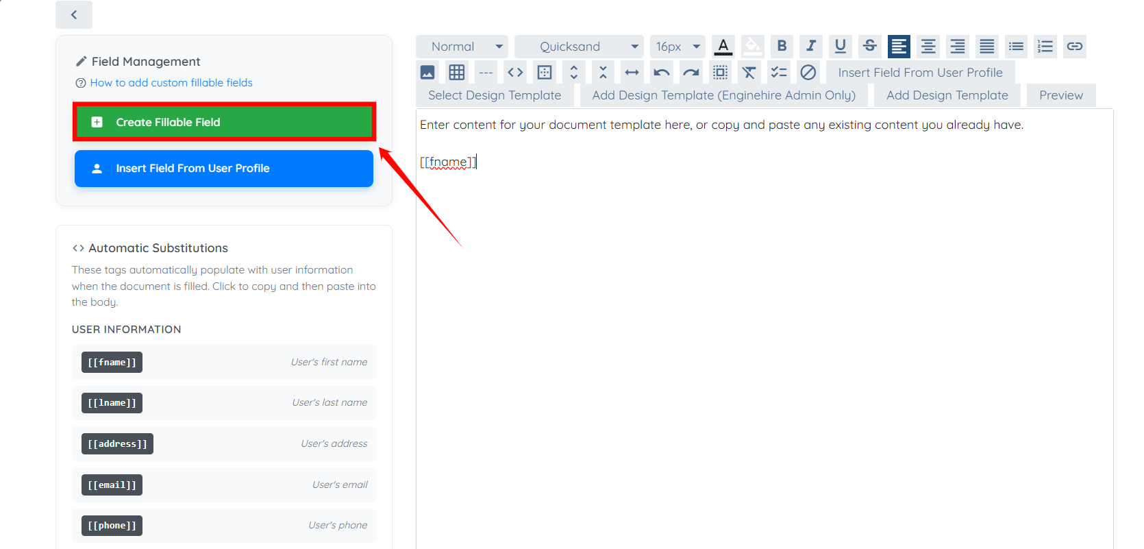Image resolution: width=1144 pixels, height=549 pixels.
Task: Click the green Create Fillable Field button
Action: point(224,122)
